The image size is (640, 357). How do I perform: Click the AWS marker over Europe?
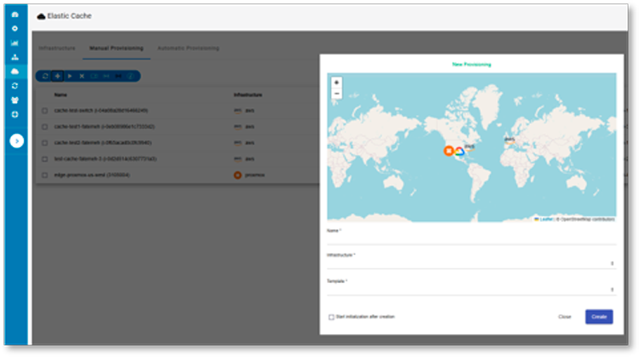pyautogui.click(x=509, y=140)
